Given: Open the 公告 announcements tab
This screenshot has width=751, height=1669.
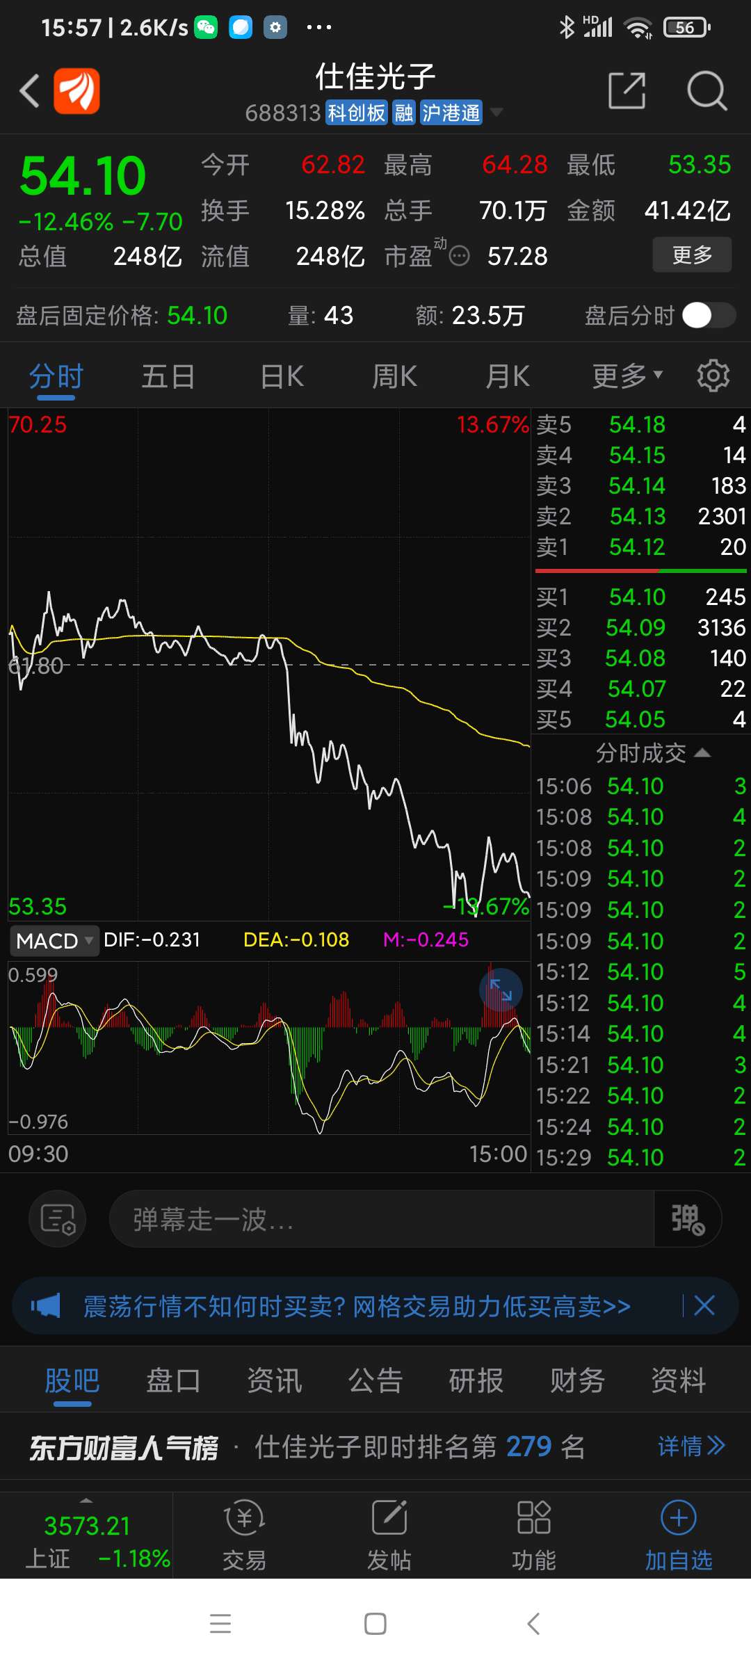Looking at the screenshot, I should [375, 1380].
